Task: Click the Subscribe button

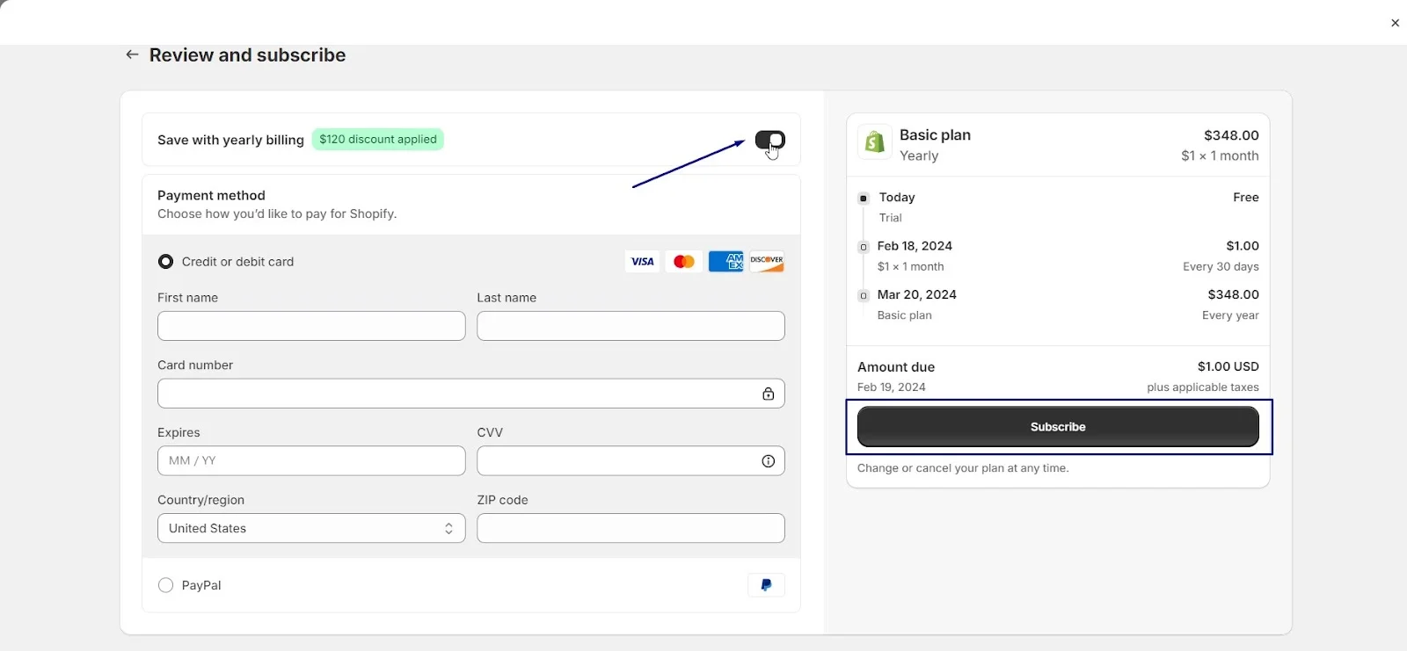Action: point(1058,427)
